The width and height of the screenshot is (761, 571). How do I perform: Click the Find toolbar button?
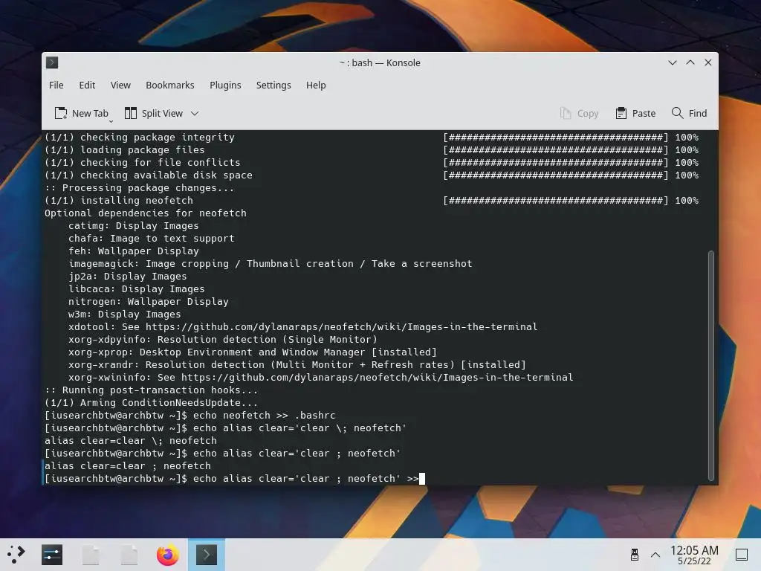689,113
